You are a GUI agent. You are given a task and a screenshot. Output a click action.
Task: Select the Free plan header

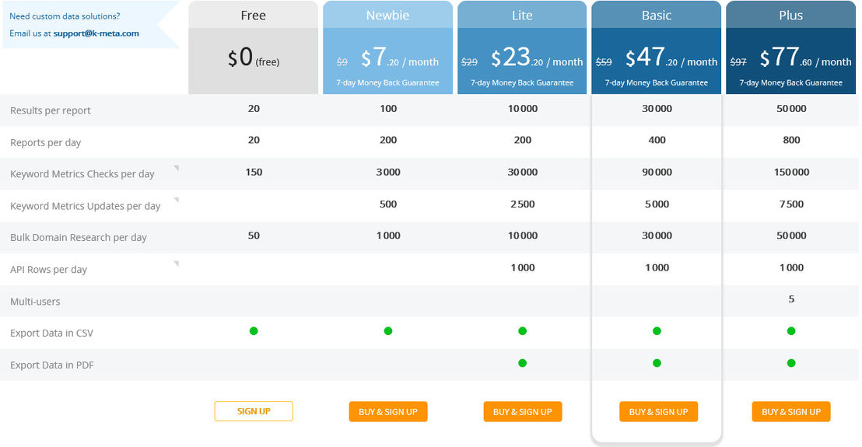(x=254, y=16)
